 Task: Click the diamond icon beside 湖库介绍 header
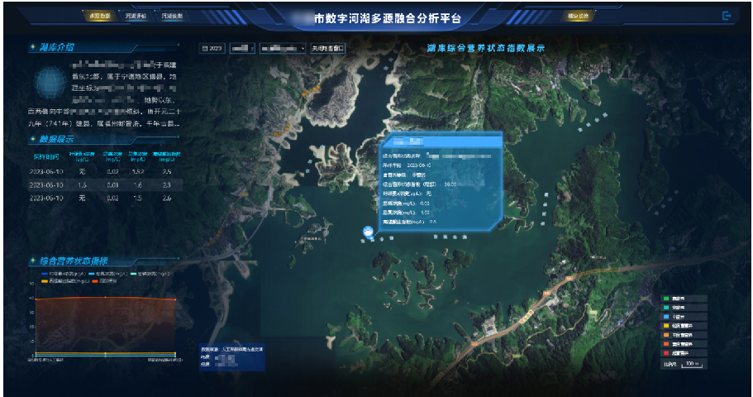pos(32,47)
